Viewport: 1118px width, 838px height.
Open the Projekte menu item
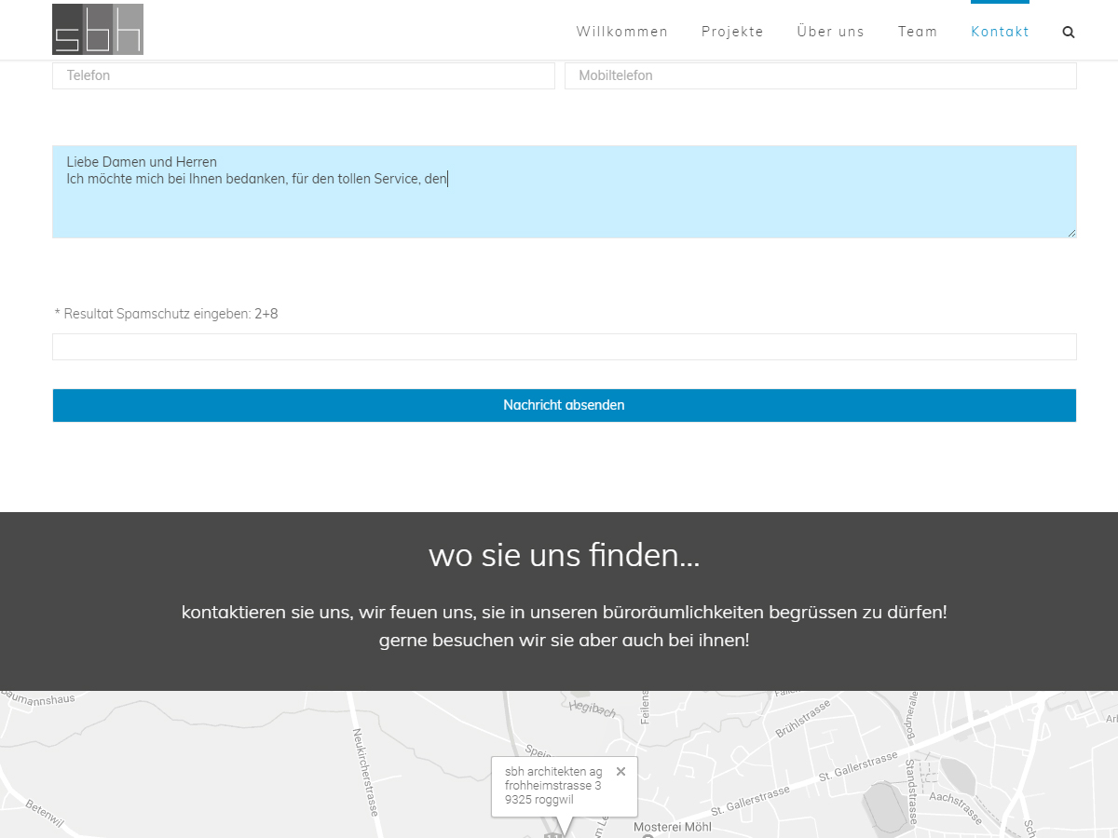point(732,32)
